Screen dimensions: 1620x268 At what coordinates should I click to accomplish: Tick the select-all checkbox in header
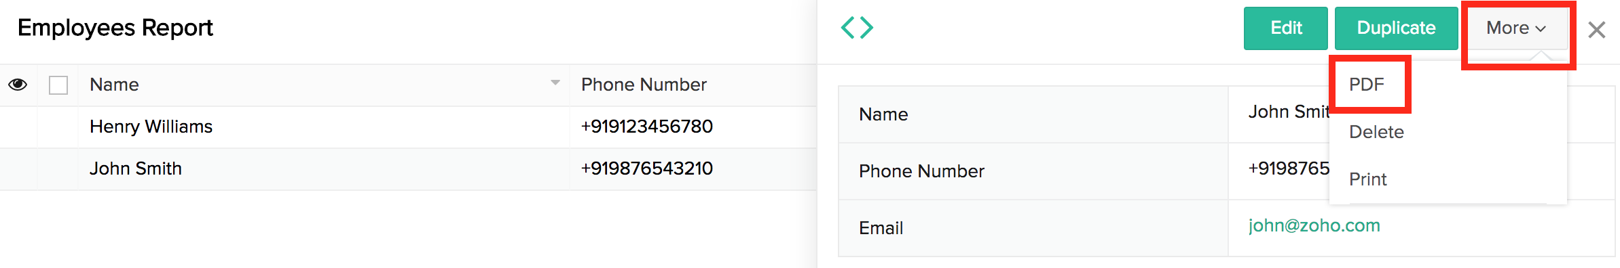58,85
